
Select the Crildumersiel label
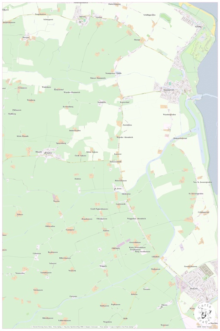[203, 212]
